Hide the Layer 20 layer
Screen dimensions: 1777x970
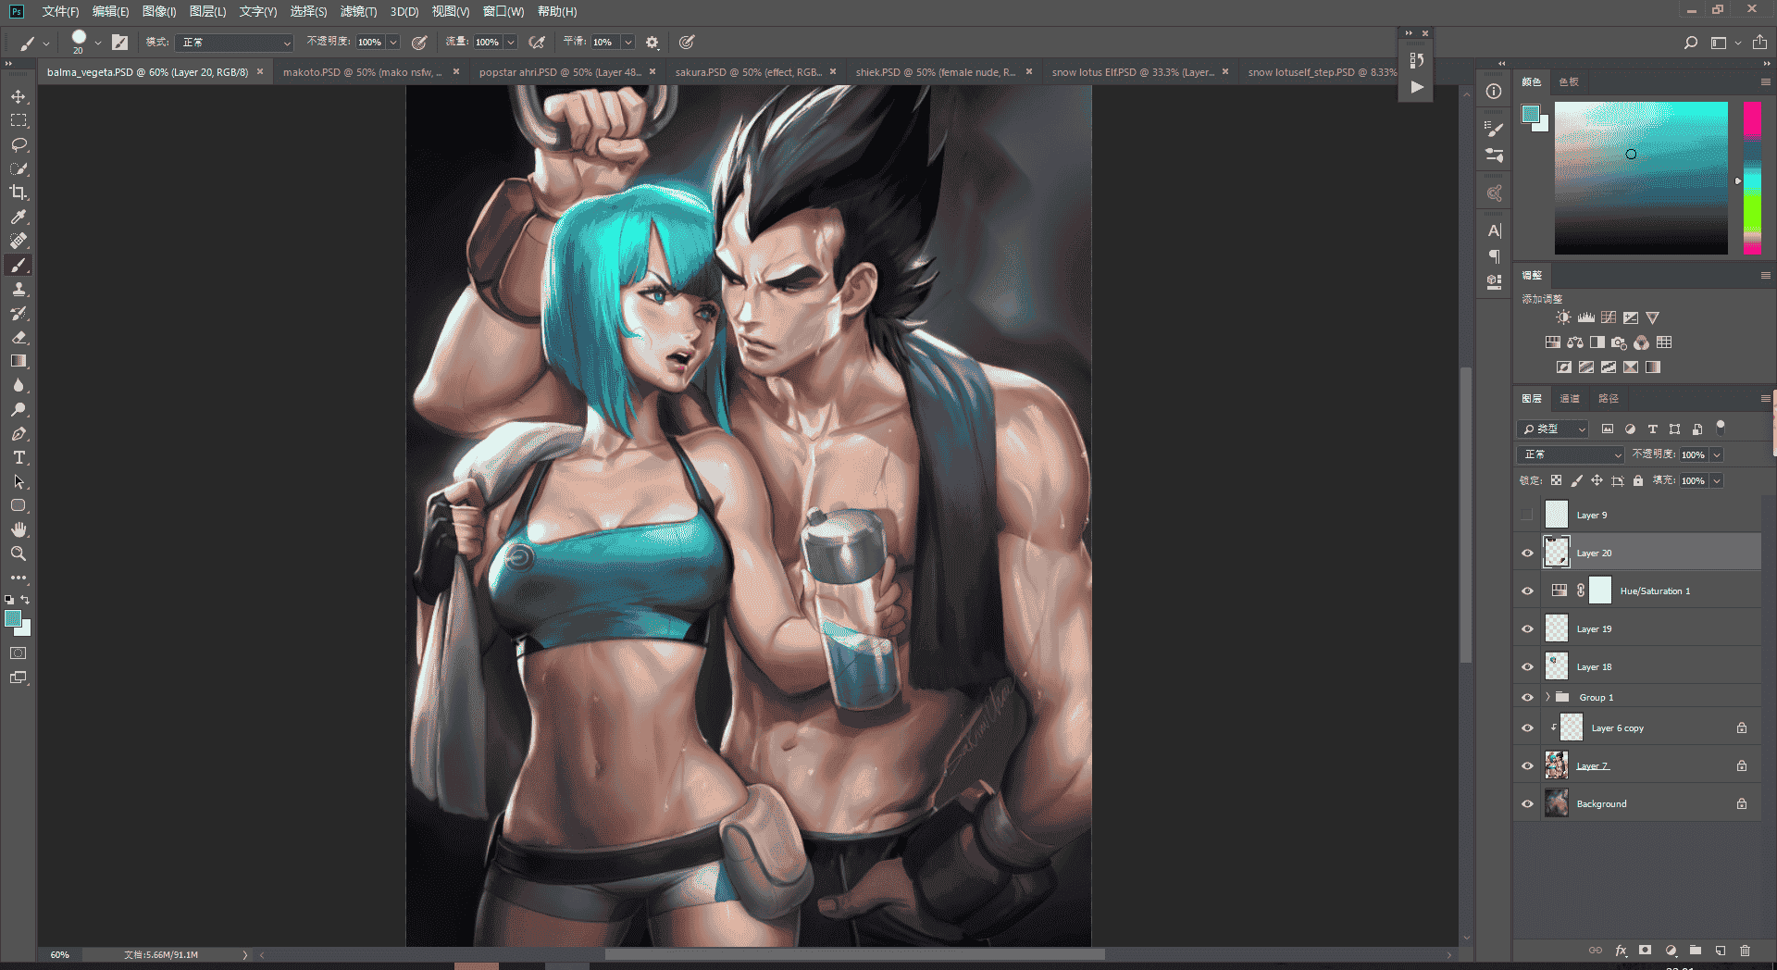1527,553
